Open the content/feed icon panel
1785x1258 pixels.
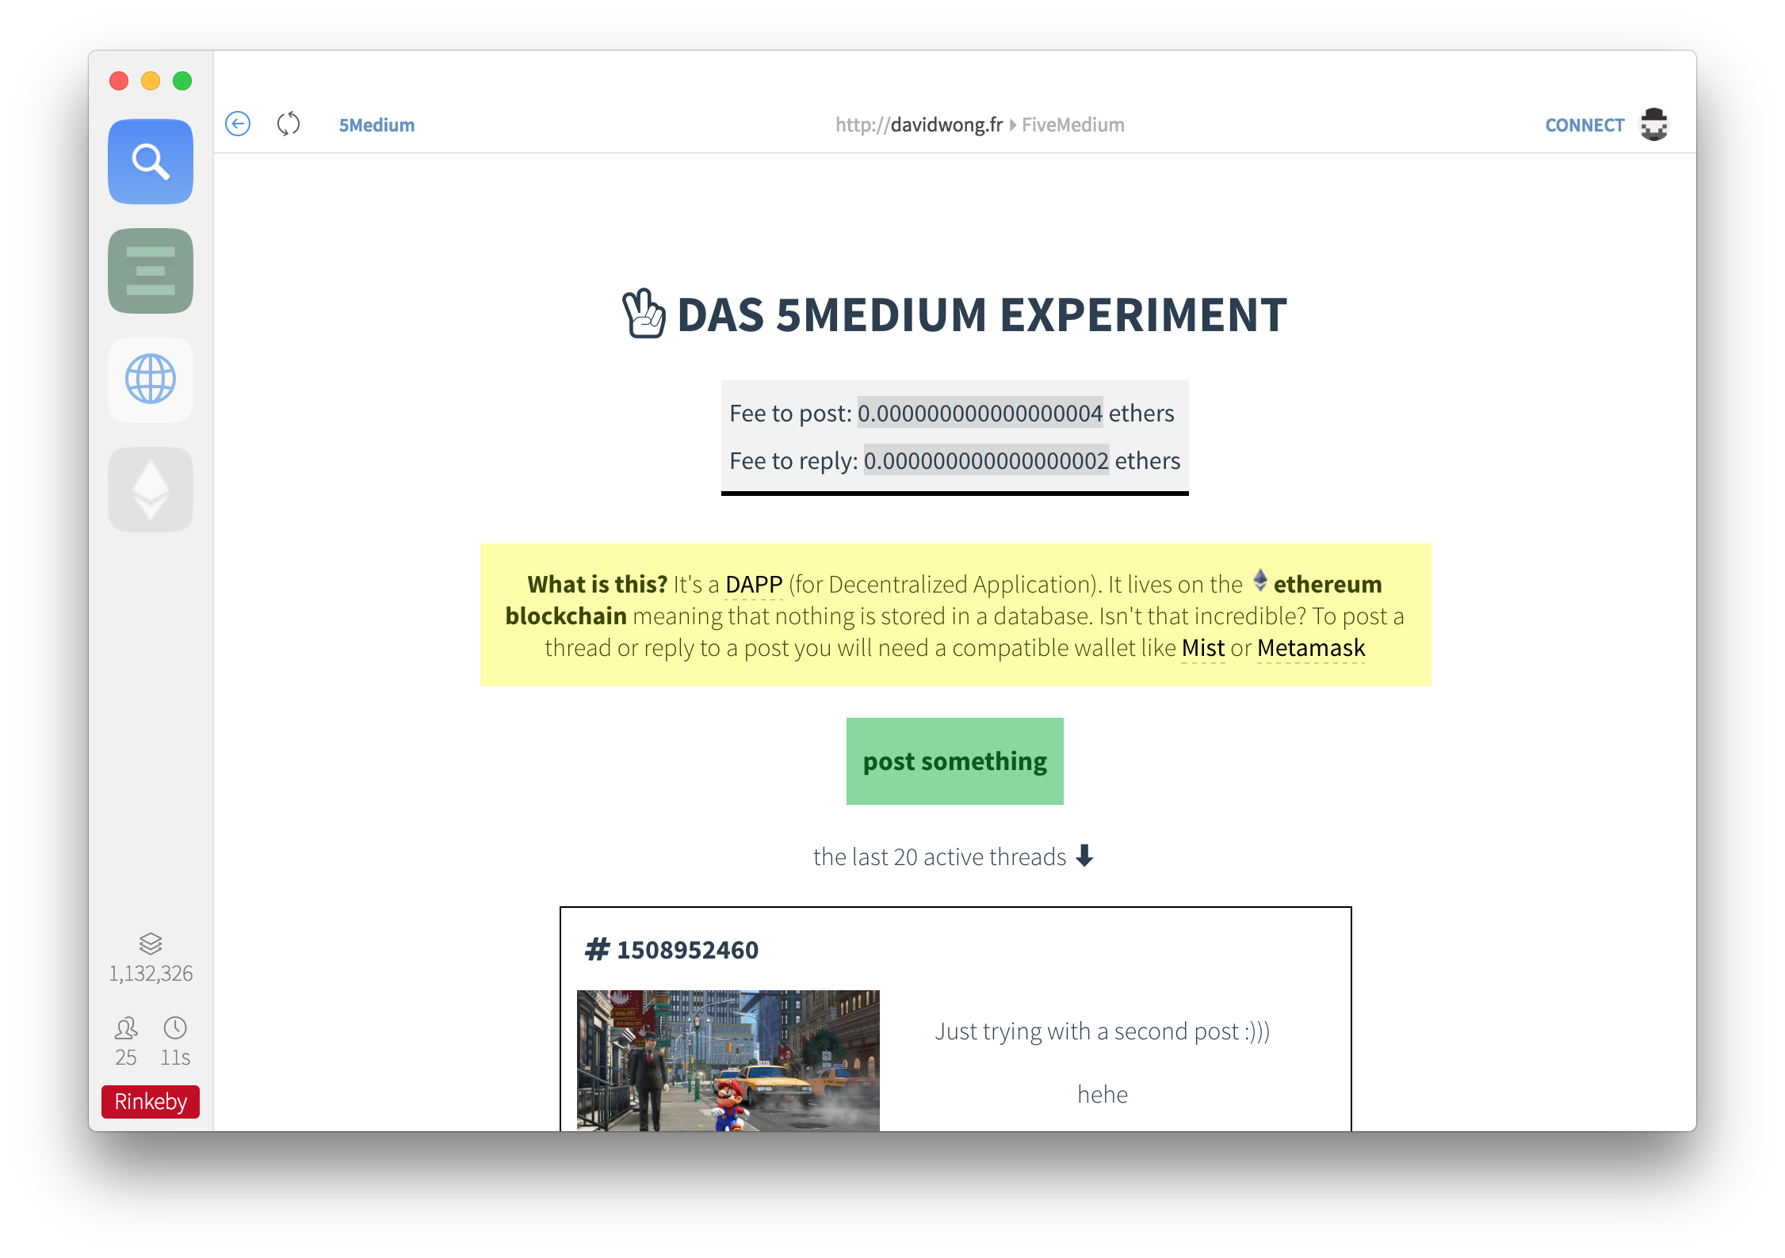click(x=150, y=271)
